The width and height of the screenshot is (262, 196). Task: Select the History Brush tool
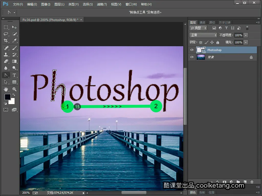[x=14, y=55]
